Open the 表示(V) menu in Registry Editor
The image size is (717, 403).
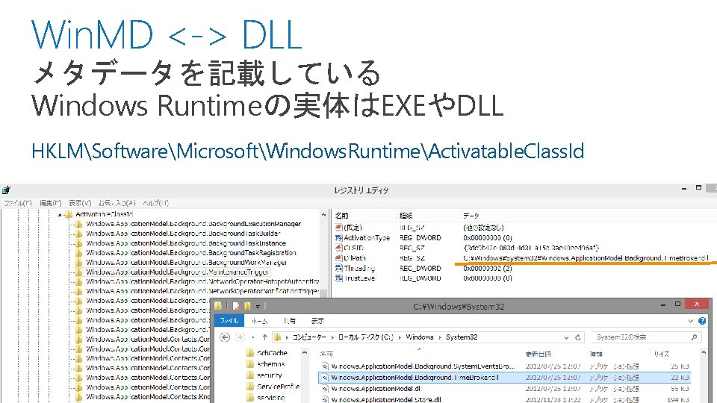click(80, 203)
